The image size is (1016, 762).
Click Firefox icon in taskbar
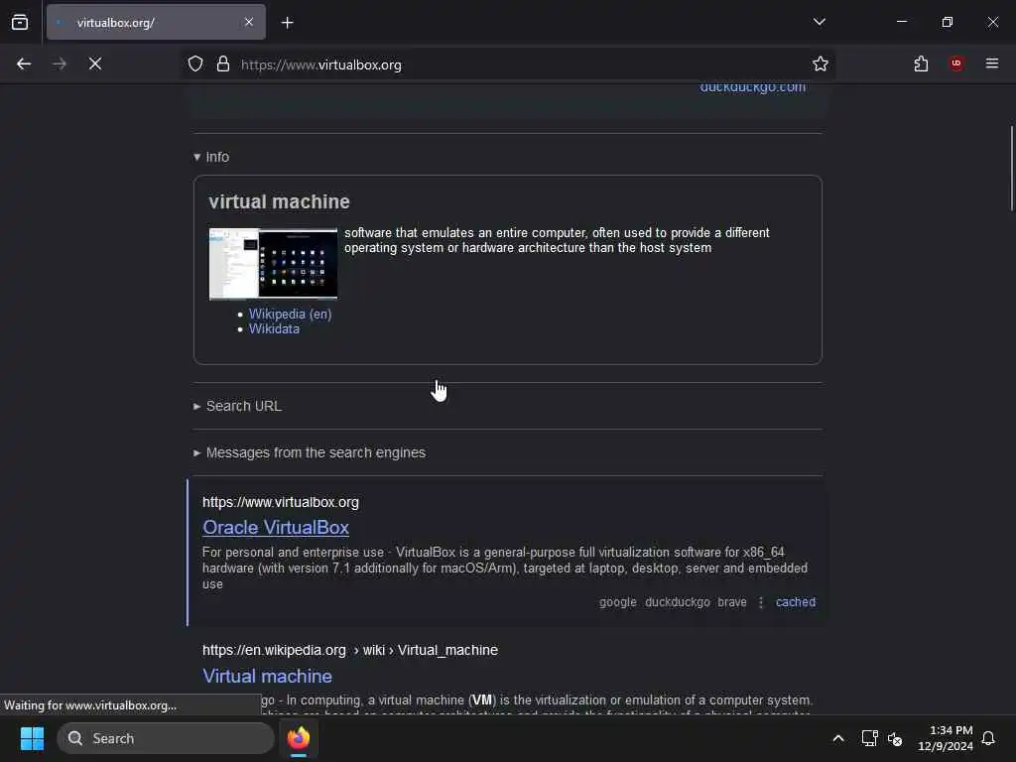click(x=299, y=738)
